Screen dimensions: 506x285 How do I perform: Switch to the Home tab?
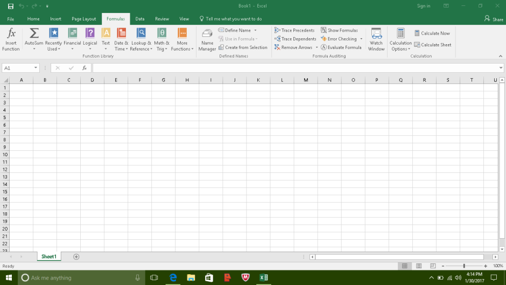(33, 19)
